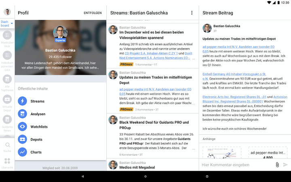Tap the Android back navigation button
The height and width of the screenshot is (182, 291).
[x=83, y=176]
